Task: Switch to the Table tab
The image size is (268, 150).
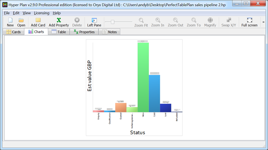Action: (59, 32)
